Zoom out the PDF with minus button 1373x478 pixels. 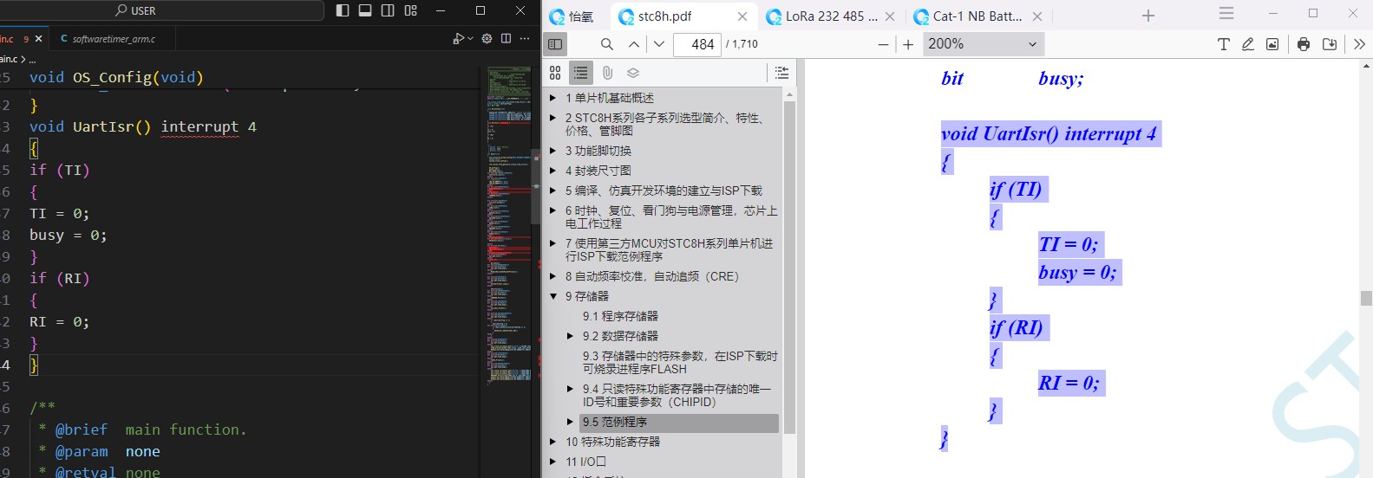tap(883, 44)
